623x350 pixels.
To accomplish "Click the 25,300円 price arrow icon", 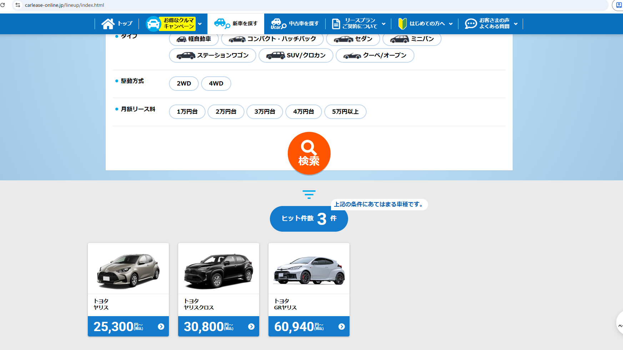I will click(161, 326).
